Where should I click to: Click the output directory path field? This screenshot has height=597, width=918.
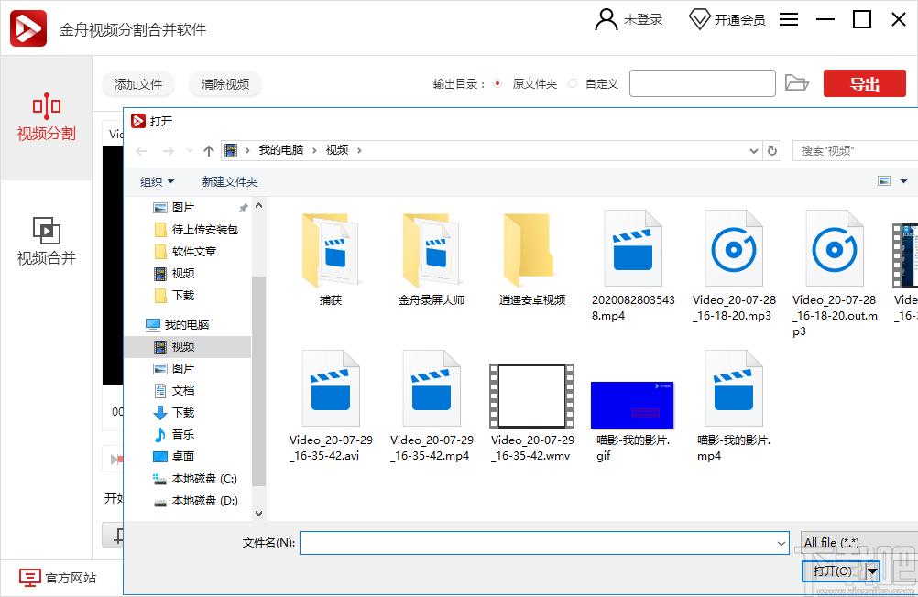click(702, 83)
